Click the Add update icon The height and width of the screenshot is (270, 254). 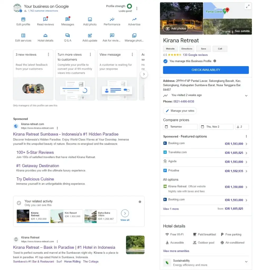[x=90, y=35]
